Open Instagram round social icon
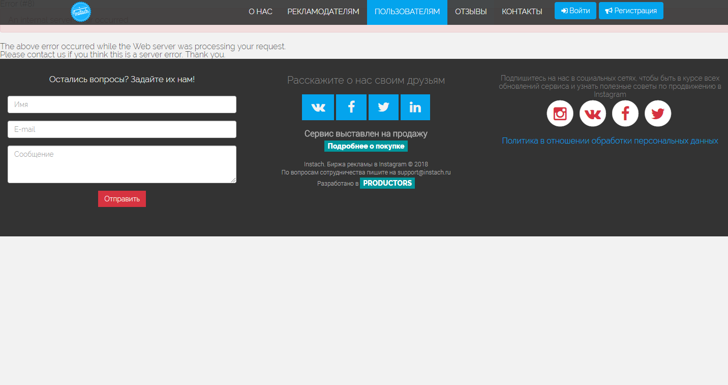The width and height of the screenshot is (728, 385). (x=560, y=113)
